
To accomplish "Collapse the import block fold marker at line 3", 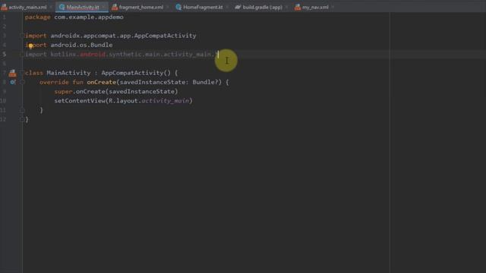I will (22, 36).
